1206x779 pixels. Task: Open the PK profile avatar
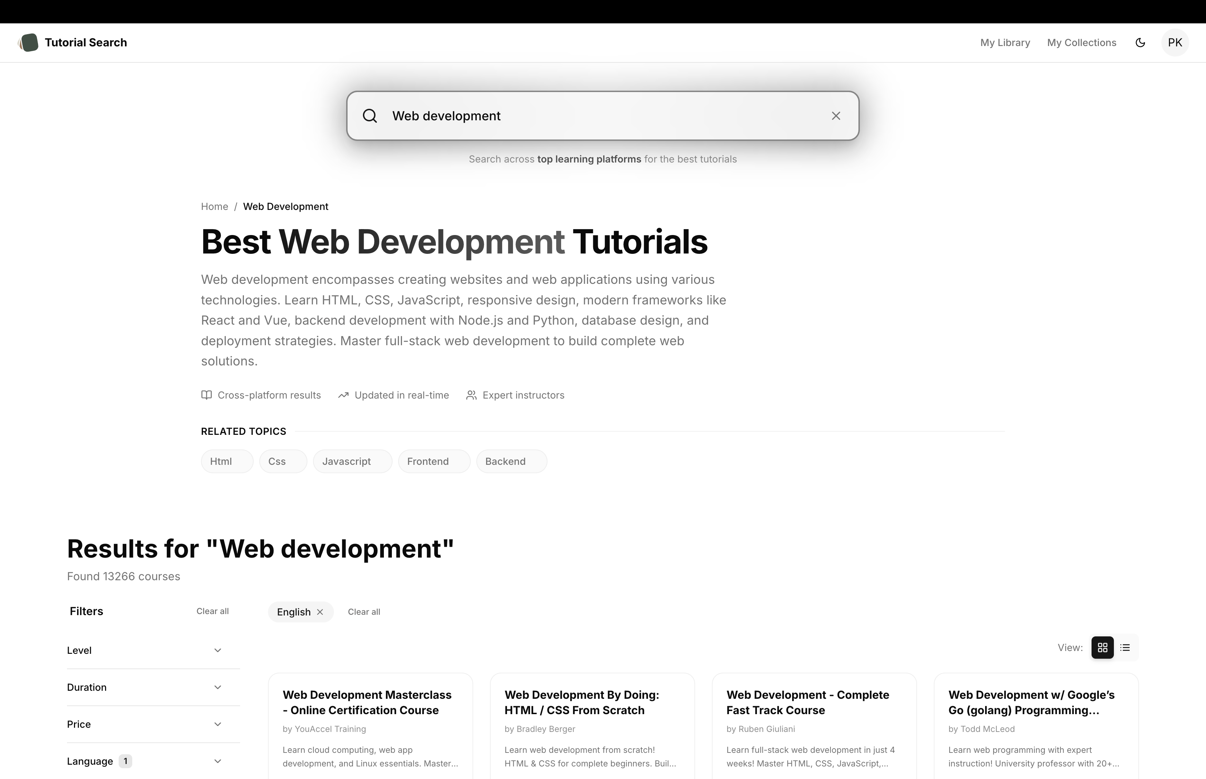tap(1175, 43)
